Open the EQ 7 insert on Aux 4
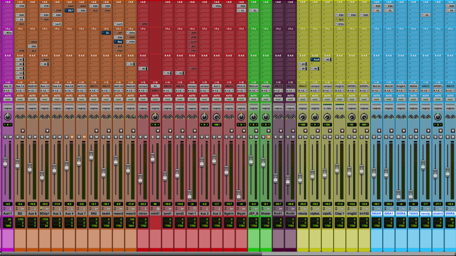 tap(69, 11)
